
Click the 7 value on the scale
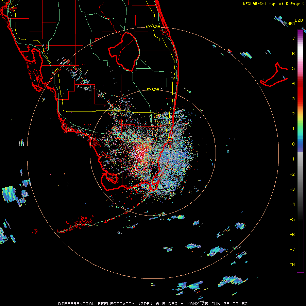(293, 38)
